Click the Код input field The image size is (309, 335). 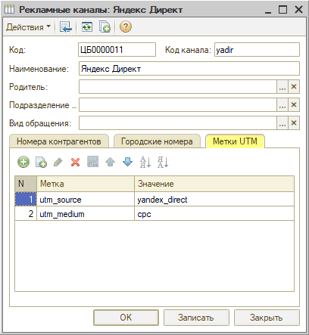[117, 50]
